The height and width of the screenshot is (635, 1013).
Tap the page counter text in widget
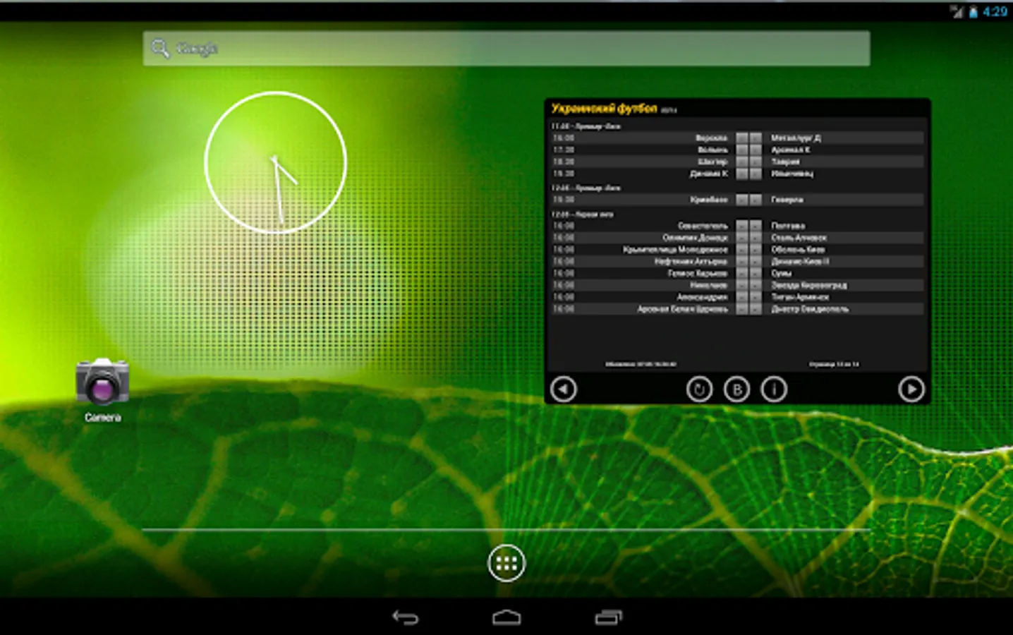point(834,364)
